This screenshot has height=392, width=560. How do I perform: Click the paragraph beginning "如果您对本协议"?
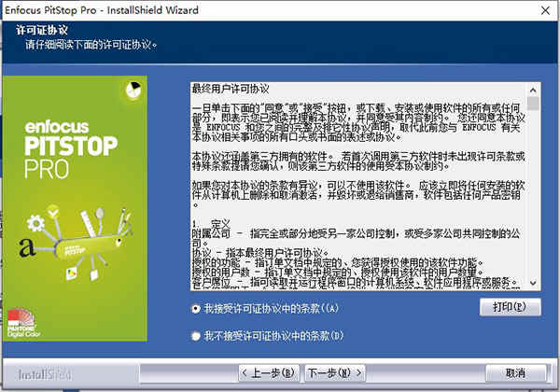pos(358,195)
